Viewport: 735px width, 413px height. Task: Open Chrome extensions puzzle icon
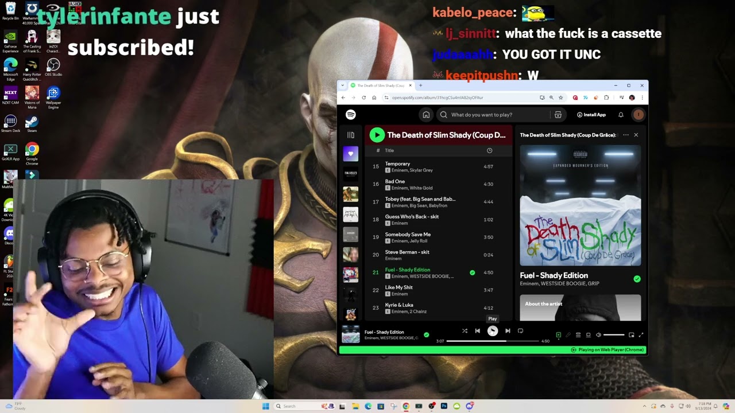[606, 98]
